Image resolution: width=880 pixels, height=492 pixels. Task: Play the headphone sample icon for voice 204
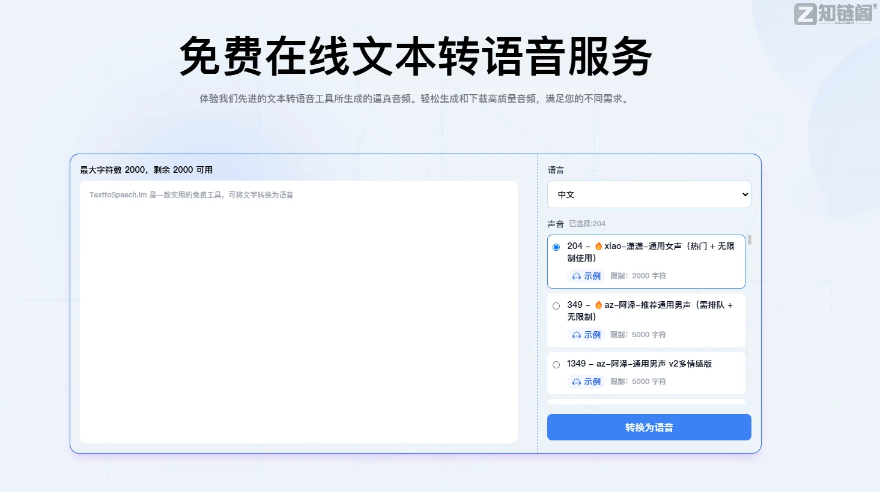(x=577, y=276)
